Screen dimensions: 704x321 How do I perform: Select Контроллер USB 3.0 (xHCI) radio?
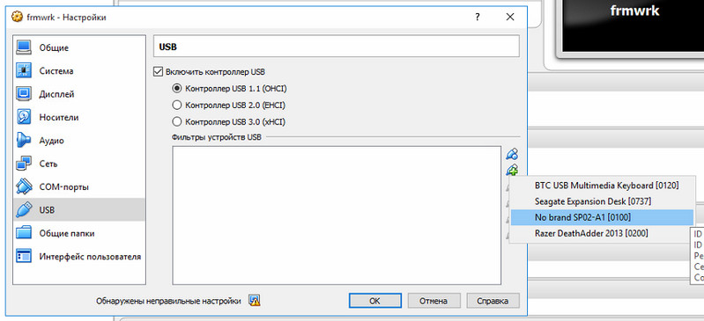tap(177, 121)
